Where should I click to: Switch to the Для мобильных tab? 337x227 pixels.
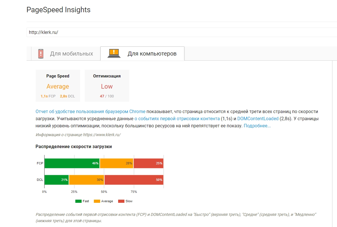point(66,54)
